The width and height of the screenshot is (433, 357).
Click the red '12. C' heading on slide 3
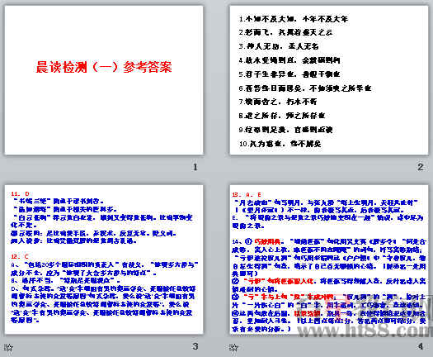click(x=20, y=256)
